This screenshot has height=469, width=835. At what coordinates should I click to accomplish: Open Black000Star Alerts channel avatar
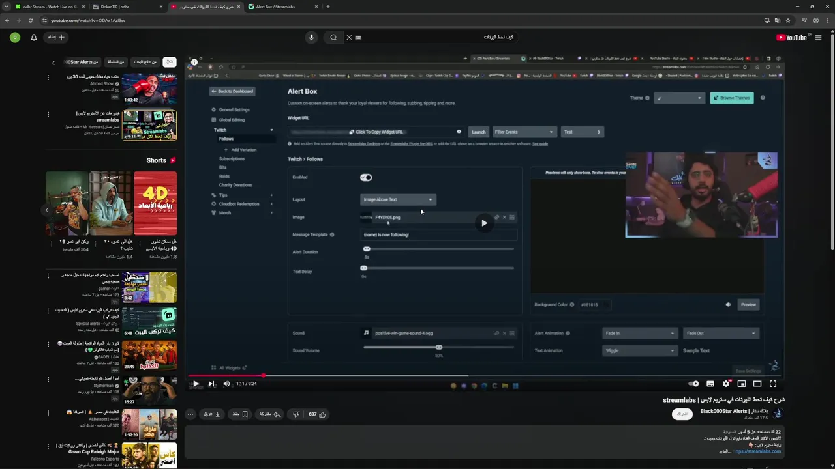coord(778,414)
